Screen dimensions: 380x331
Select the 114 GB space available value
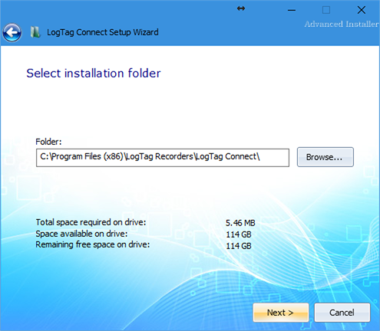click(239, 234)
